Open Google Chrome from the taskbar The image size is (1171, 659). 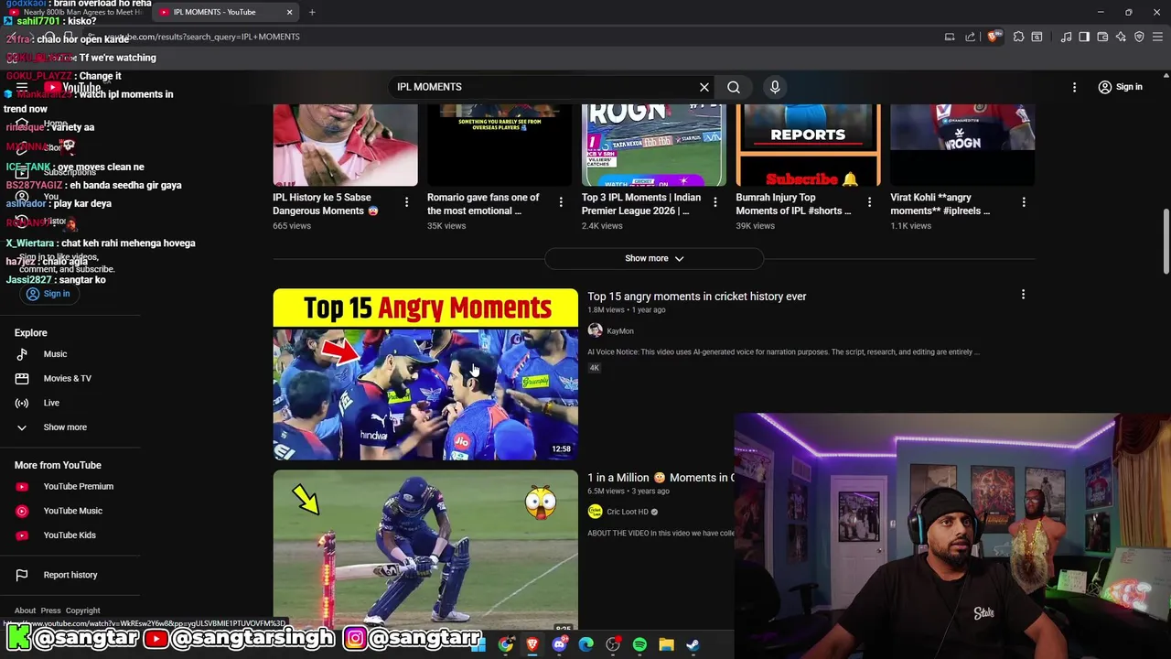(x=506, y=644)
